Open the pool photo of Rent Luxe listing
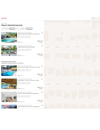The height and width of the screenshot is (130, 100). pyautogui.click(x=9, y=71)
